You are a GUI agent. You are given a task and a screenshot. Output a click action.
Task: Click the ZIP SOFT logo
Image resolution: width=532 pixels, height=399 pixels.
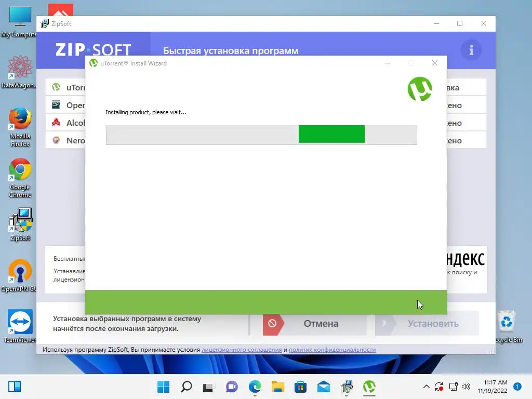pyautogui.click(x=93, y=49)
